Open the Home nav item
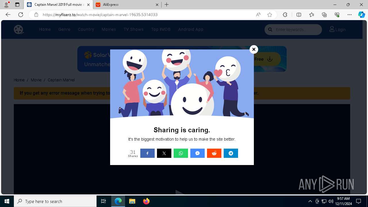The height and width of the screenshot is (207, 368). tap(45, 29)
